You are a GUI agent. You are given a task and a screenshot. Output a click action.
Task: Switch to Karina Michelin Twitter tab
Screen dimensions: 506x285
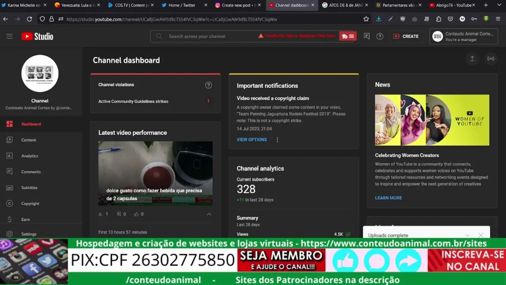click(25, 5)
